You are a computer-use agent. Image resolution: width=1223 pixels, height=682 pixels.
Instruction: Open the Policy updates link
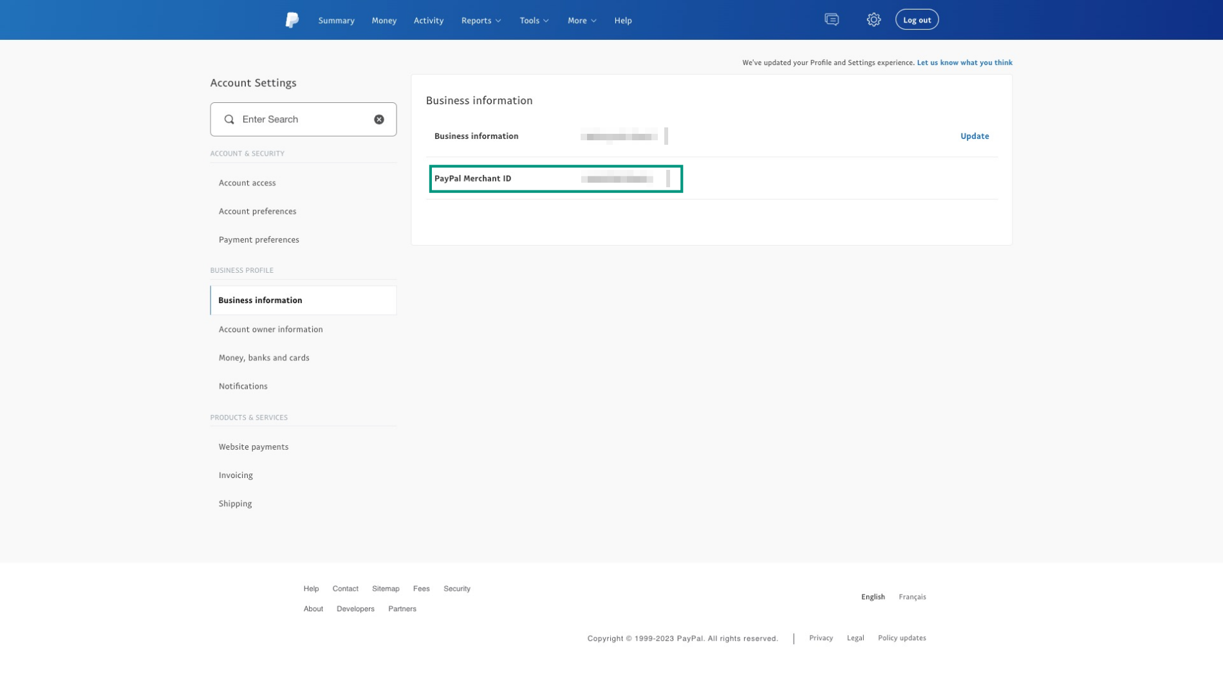(902, 638)
